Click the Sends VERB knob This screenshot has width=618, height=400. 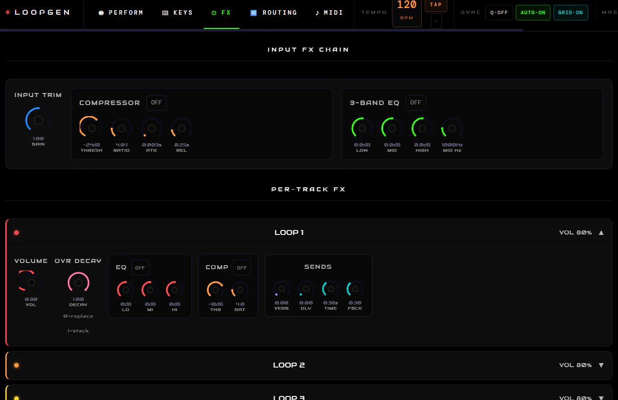pos(282,289)
